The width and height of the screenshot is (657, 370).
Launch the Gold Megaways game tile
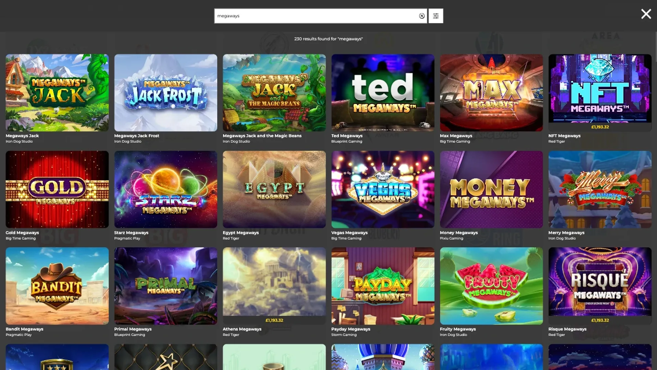[57, 189]
